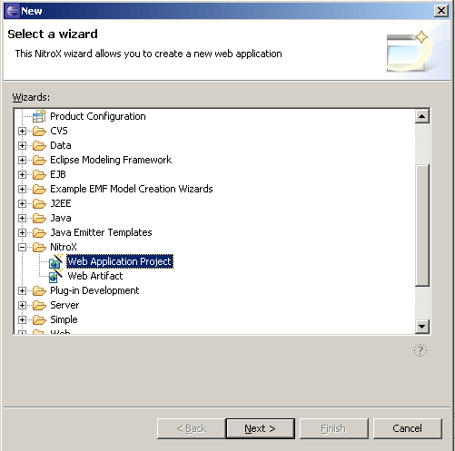Click the Product Configuration wizard icon
This screenshot has width=455, height=451.
click(39, 116)
